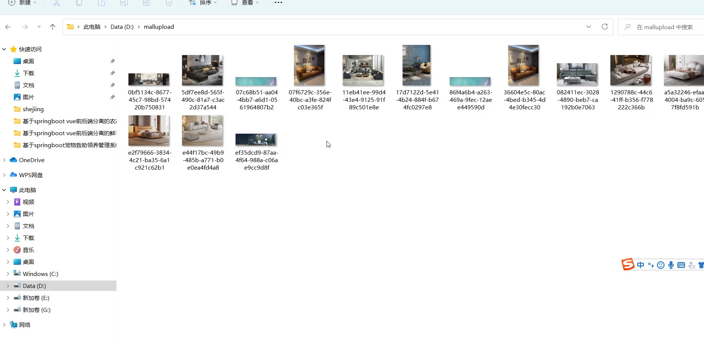Click the pin icon beside quick access 文档
The width and height of the screenshot is (704, 343).
coord(112,85)
